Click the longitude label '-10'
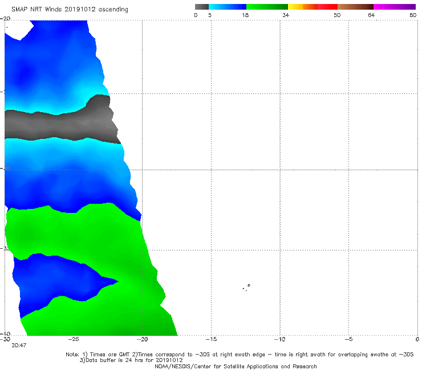Viewport: 422px width, 370px height. click(280, 339)
